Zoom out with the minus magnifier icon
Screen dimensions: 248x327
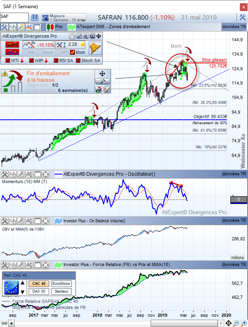[x=236, y=323]
